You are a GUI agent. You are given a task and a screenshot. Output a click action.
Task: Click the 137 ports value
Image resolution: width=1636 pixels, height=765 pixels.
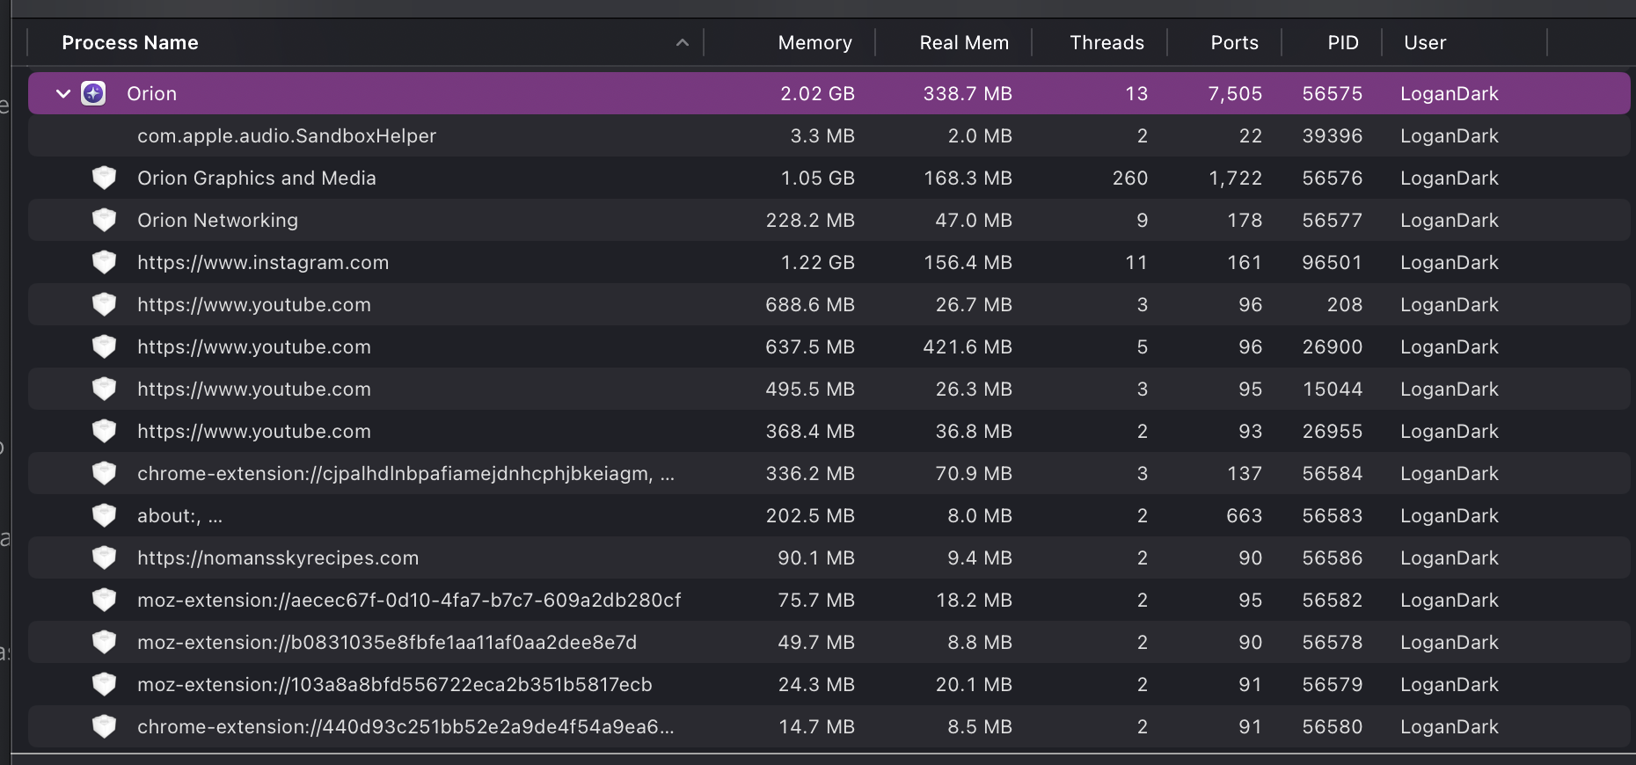[x=1245, y=473]
